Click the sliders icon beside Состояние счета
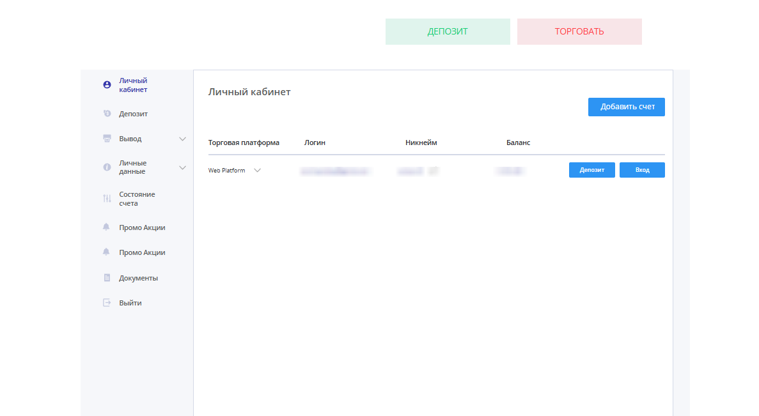 click(106, 198)
